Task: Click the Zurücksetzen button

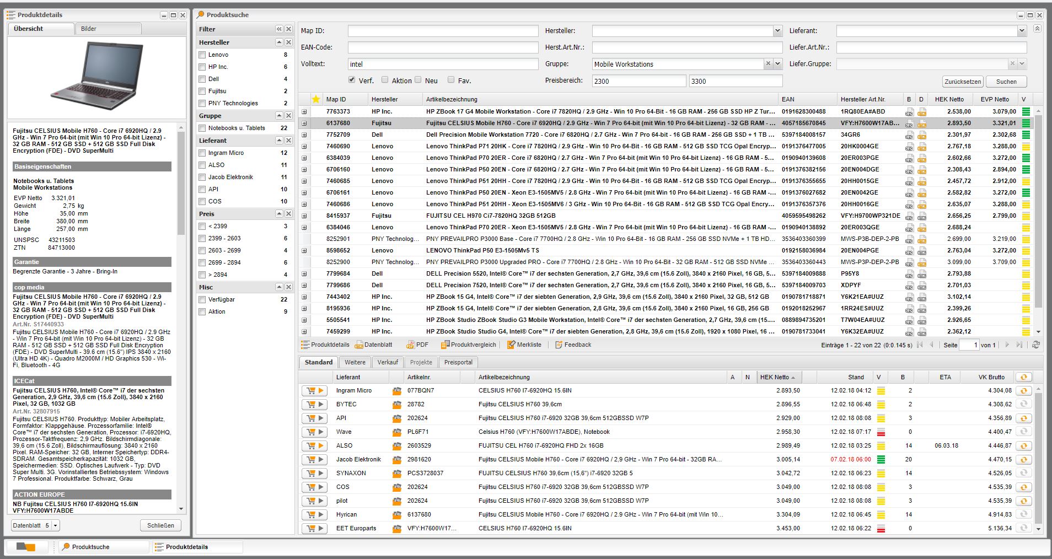Action: point(963,82)
